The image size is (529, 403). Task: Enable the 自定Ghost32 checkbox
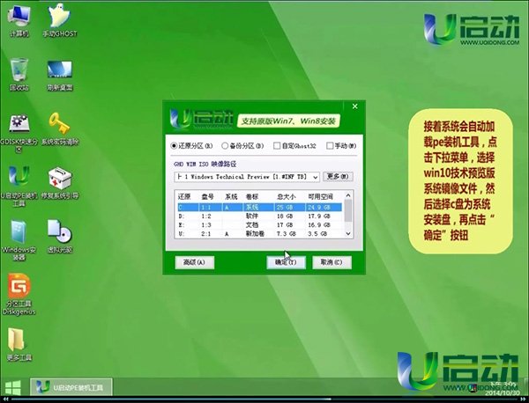(x=277, y=146)
